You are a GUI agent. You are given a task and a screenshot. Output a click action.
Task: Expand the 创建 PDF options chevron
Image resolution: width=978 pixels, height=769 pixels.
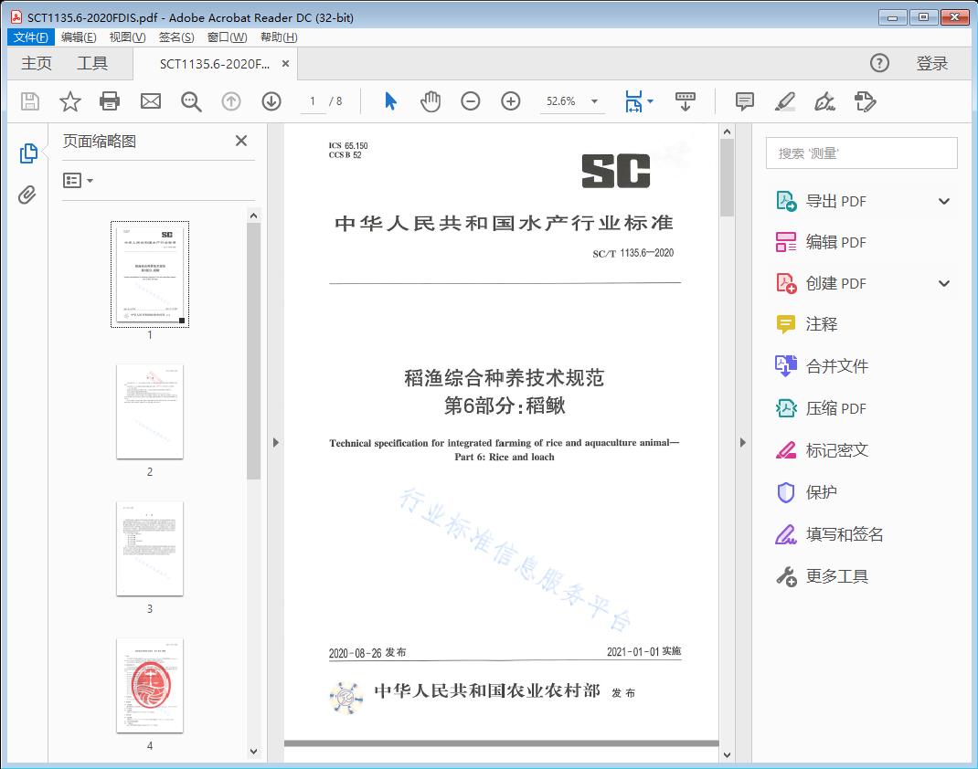(943, 283)
